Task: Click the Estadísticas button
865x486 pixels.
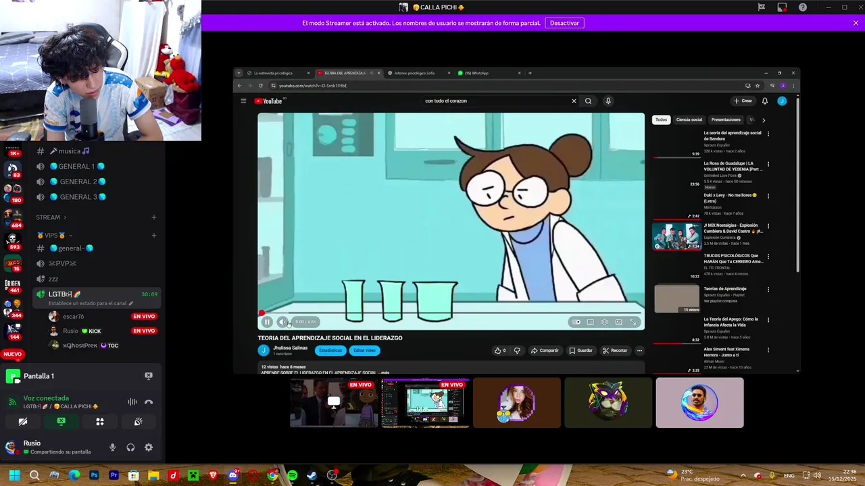Action: (x=330, y=350)
